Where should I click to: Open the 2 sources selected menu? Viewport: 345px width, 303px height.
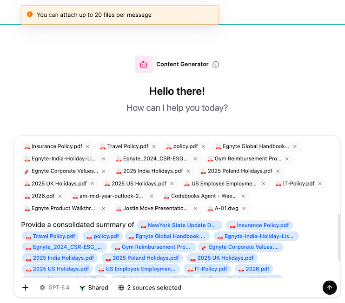(150, 288)
